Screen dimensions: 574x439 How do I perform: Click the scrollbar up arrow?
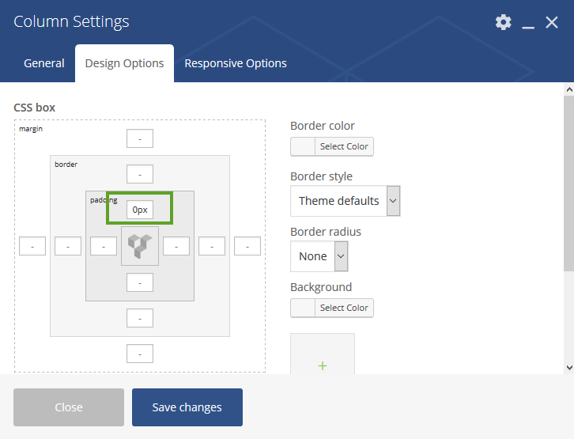[x=569, y=89]
